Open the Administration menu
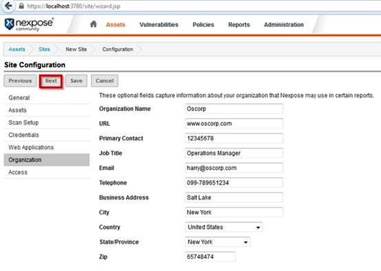The width and height of the screenshot is (381, 271). pyautogui.click(x=284, y=25)
